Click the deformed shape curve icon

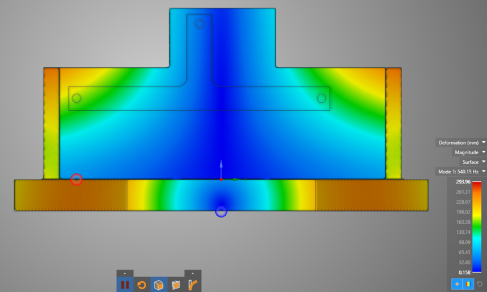193,285
